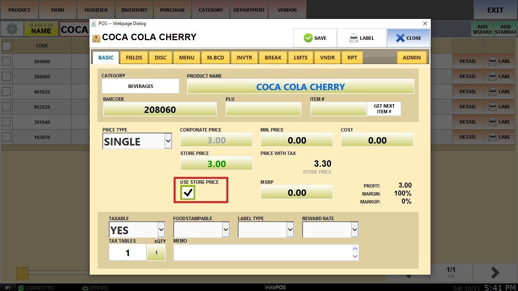Click the printer icon in 208060 row
Image resolution: width=518 pixels, height=291 pixels.
[493, 77]
